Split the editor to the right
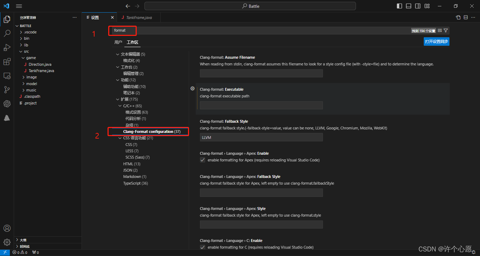 coord(466,17)
